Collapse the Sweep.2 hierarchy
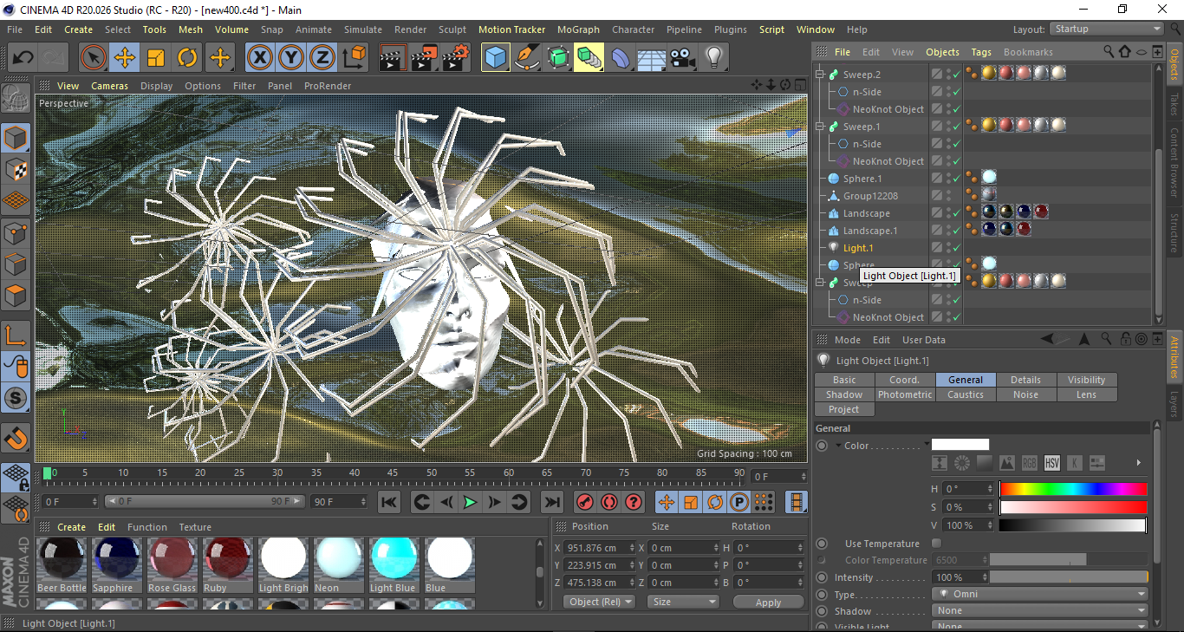The width and height of the screenshot is (1184, 632). point(821,75)
